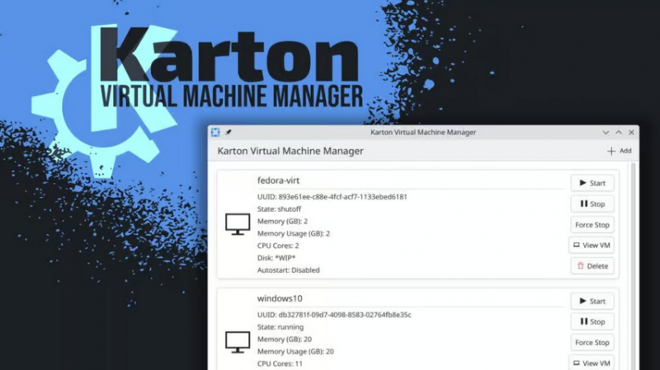Viewport: 660px width, 370px height.
Task: Minimize the Karton window with the down chevron
Action: point(606,133)
